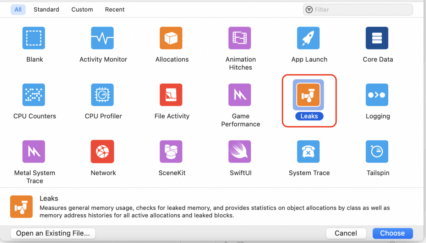The height and width of the screenshot is (243, 426).
Task: Select the Allocations template icon
Action: pos(171,38)
